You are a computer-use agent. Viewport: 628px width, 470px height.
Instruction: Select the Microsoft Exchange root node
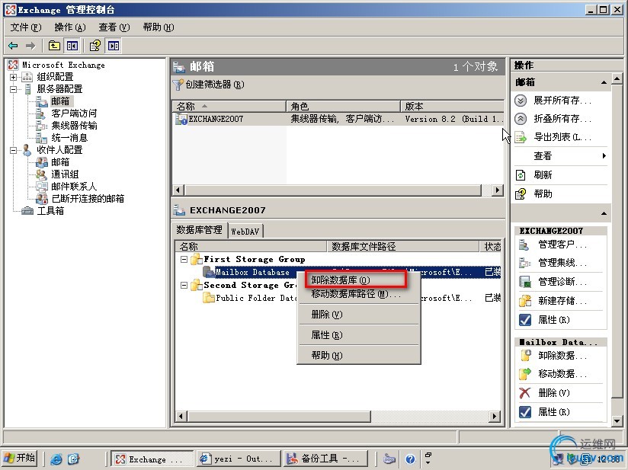click(x=63, y=65)
